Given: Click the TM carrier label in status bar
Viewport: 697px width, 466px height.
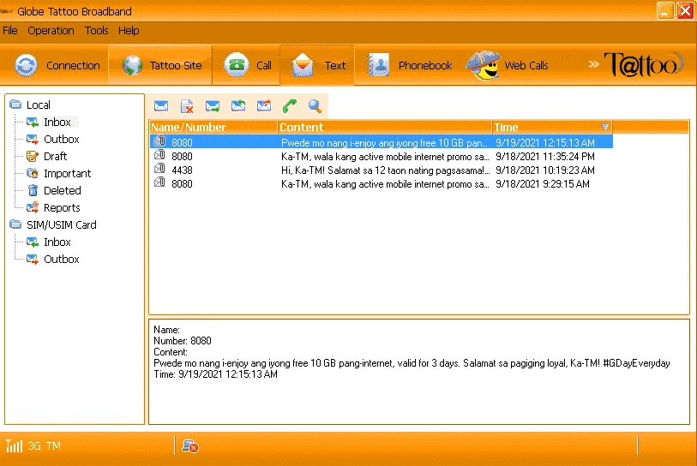Looking at the screenshot, I should [x=53, y=446].
